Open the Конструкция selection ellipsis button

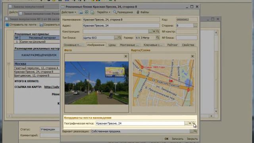coord(150,31)
